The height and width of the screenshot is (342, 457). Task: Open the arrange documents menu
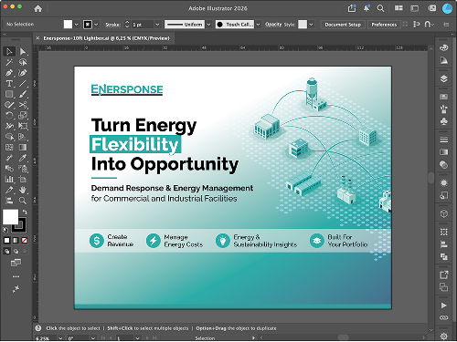(x=399, y=8)
